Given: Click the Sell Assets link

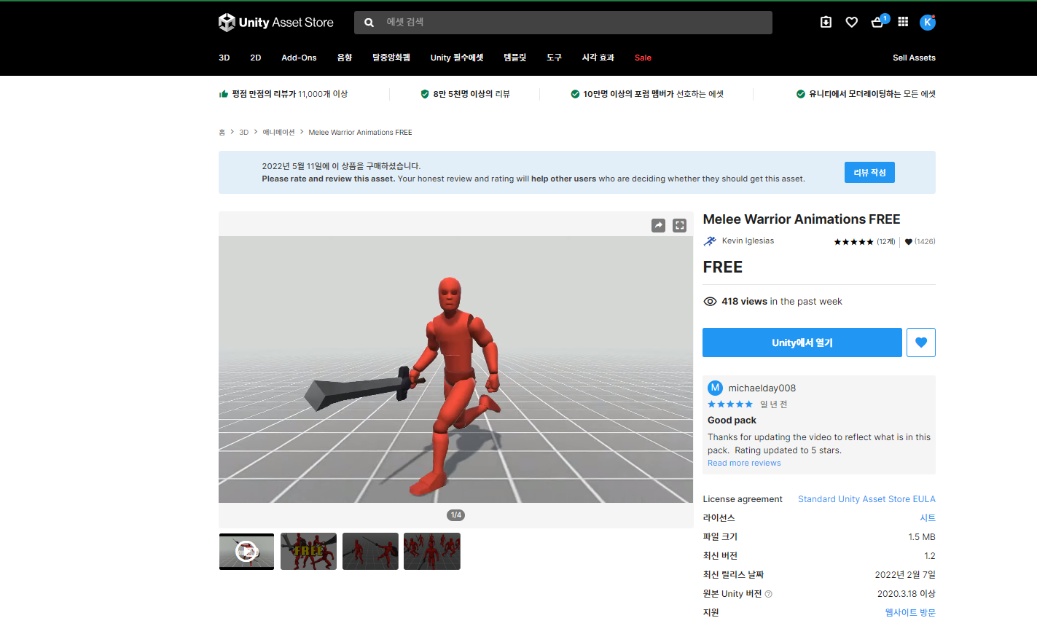Looking at the screenshot, I should (x=914, y=58).
